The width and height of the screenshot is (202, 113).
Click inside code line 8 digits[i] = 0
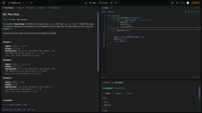point(123,30)
